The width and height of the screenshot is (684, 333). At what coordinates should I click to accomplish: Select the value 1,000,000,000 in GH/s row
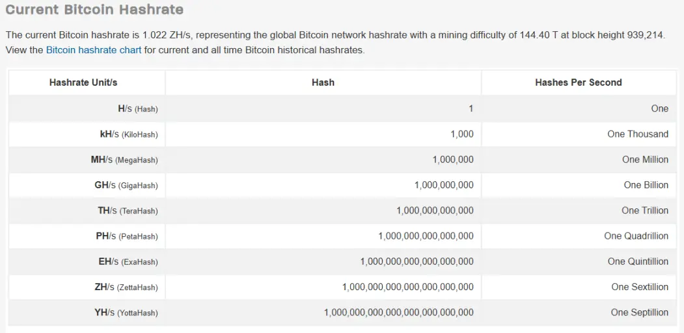(444, 185)
